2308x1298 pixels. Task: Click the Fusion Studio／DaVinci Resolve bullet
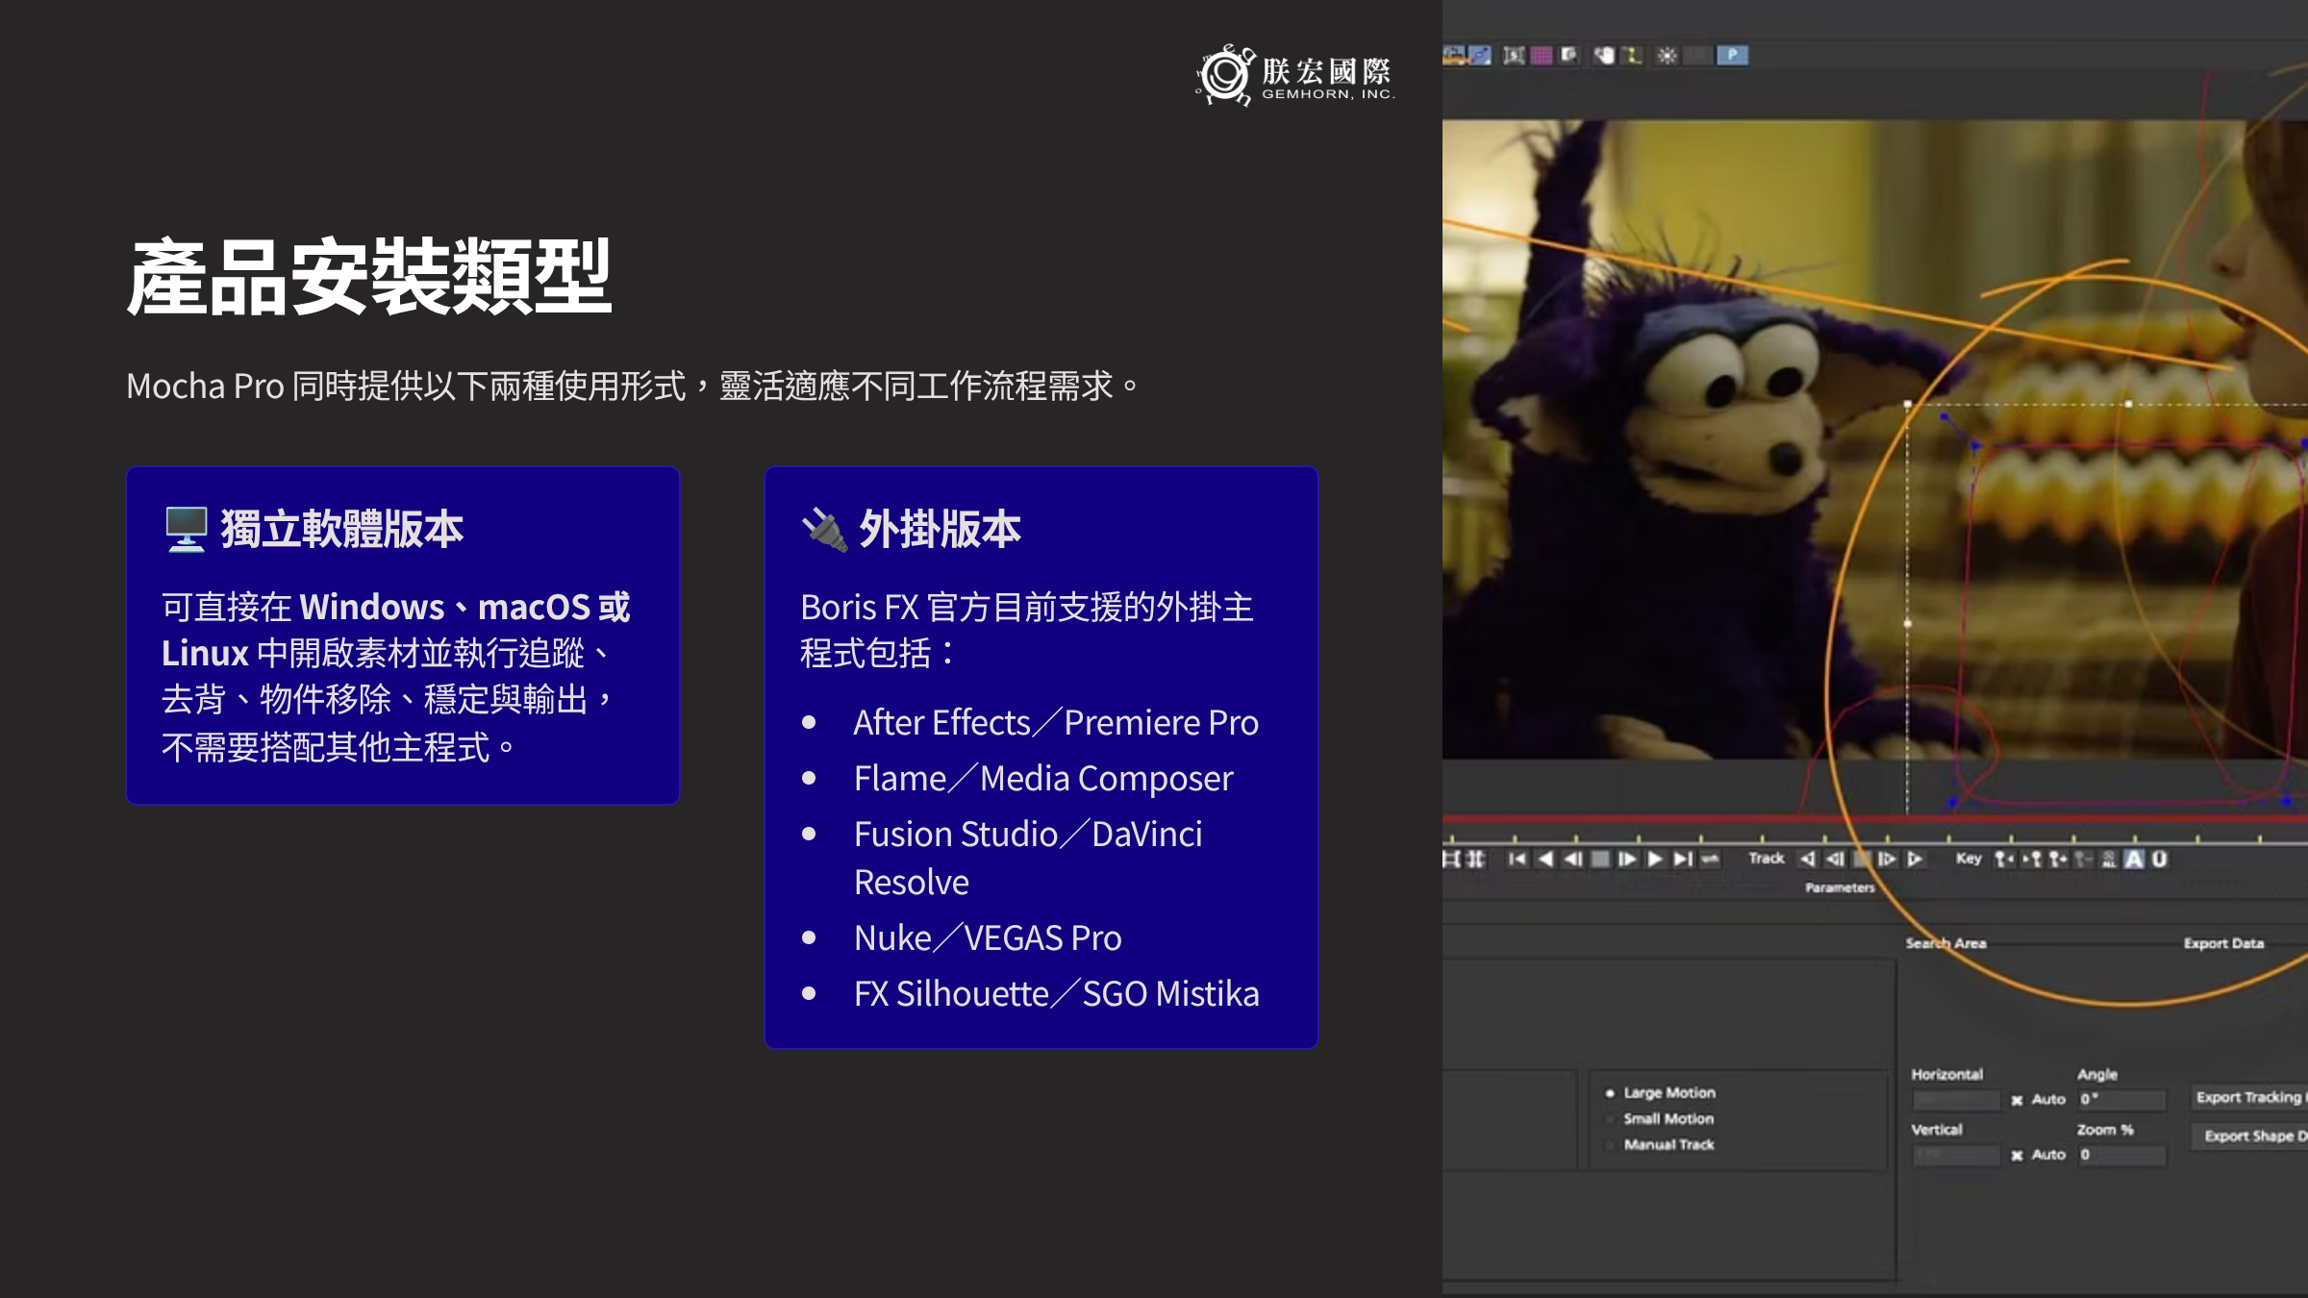[x=1028, y=858]
